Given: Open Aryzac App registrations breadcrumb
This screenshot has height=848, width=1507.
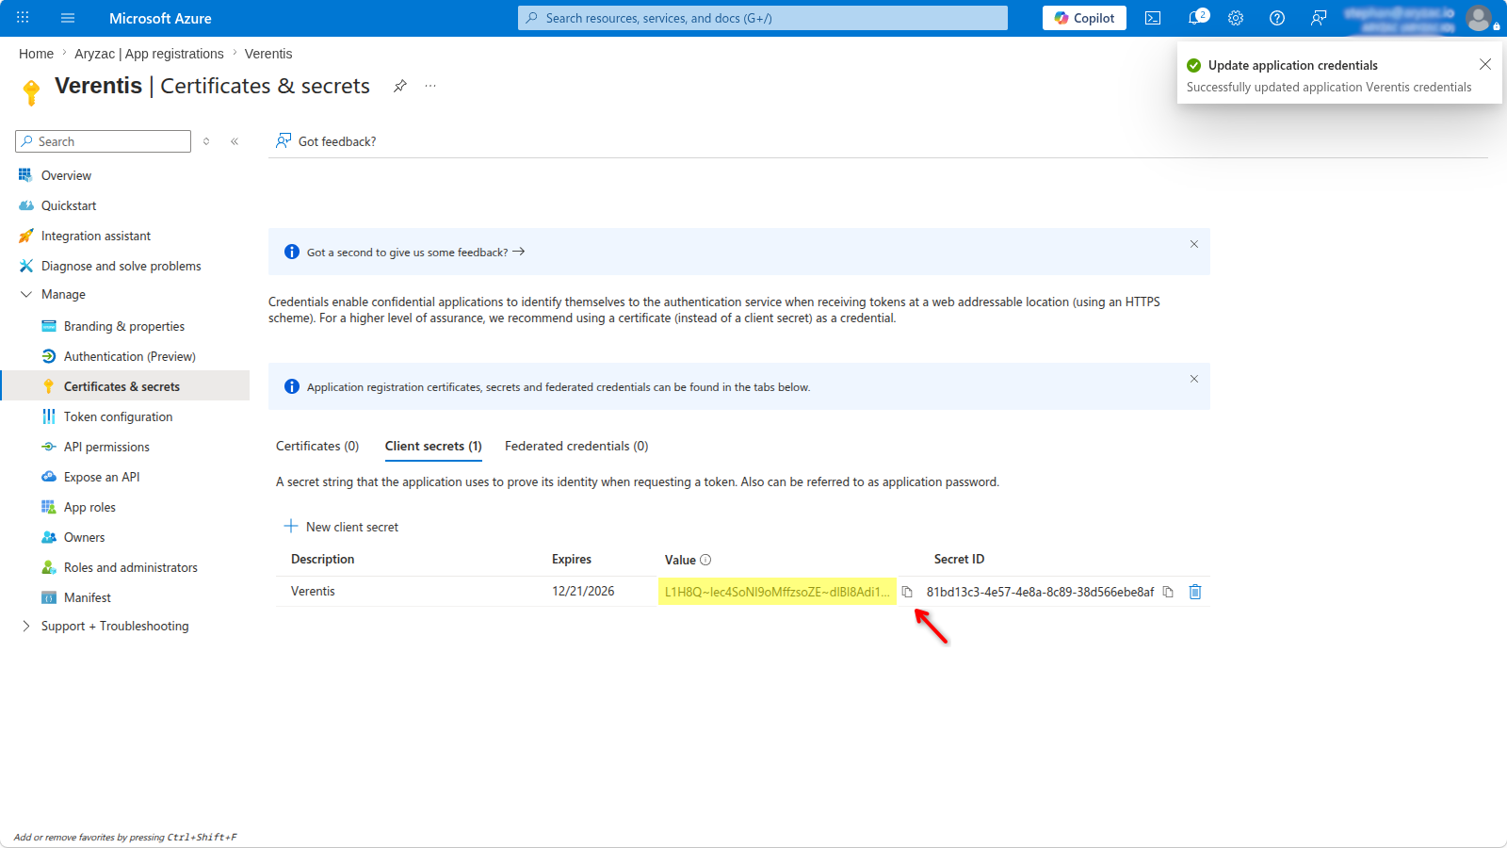Looking at the screenshot, I should tap(149, 54).
